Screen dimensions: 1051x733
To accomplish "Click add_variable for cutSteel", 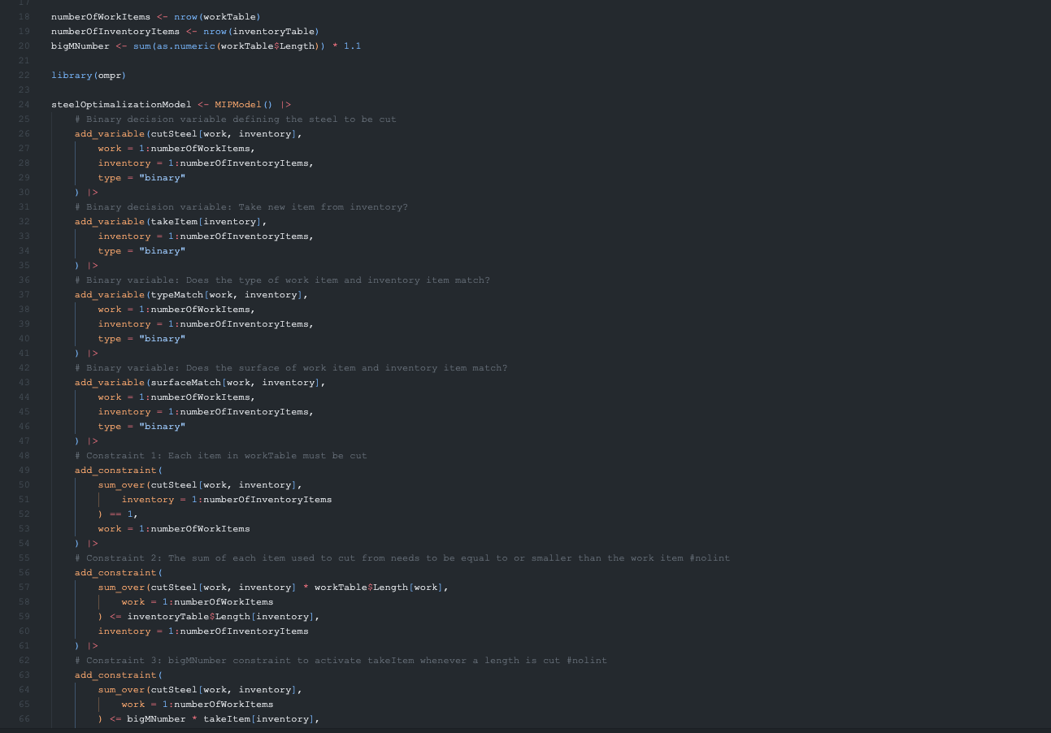I will [110, 133].
